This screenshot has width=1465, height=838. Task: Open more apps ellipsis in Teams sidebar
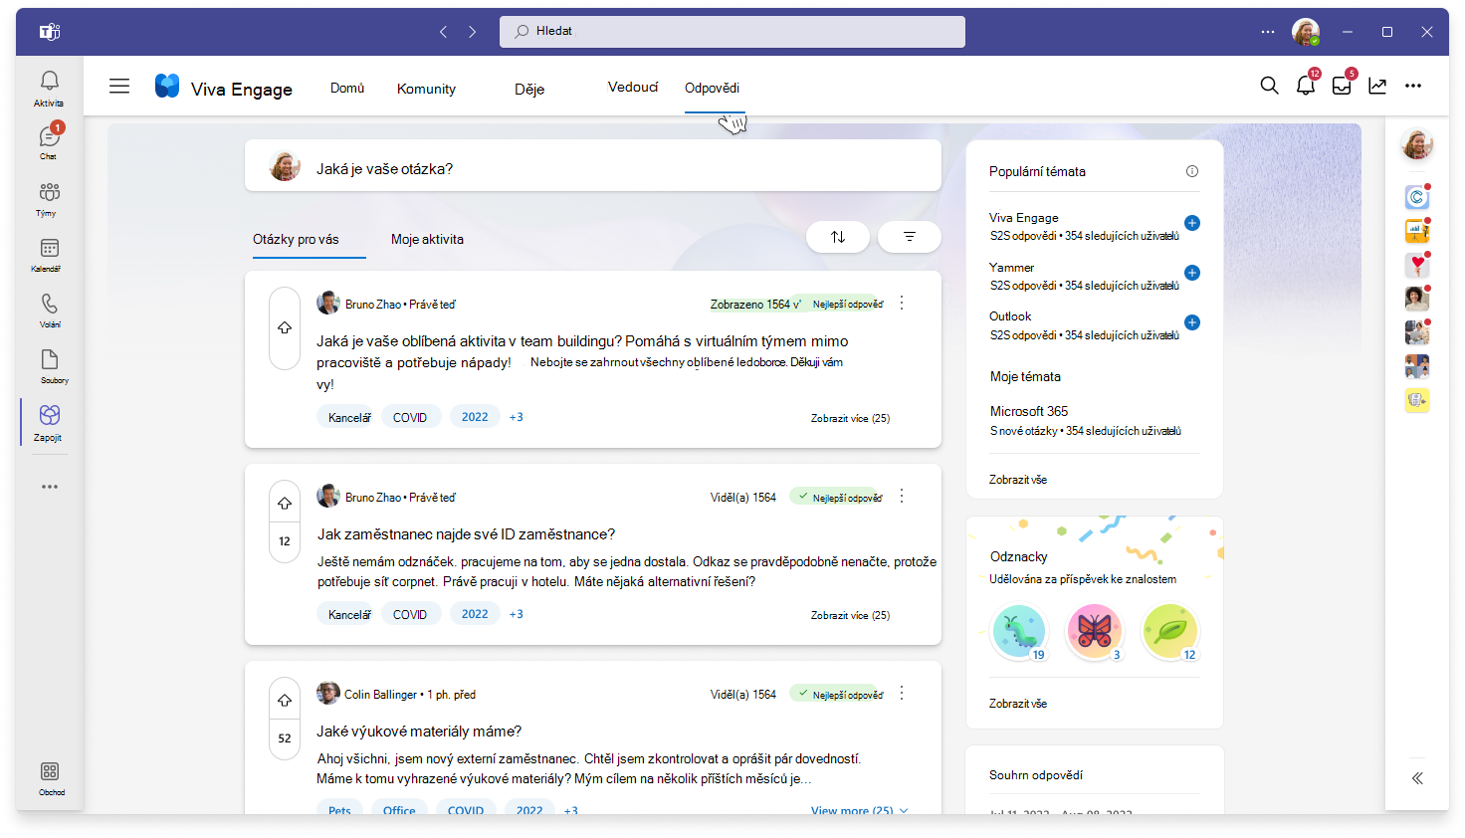tap(50, 487)
